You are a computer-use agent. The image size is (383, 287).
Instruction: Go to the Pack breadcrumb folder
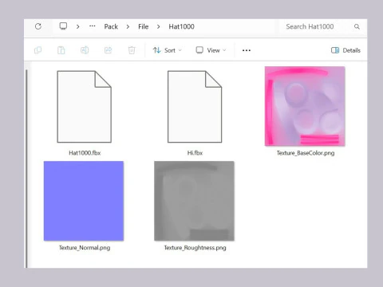point(111,26)
